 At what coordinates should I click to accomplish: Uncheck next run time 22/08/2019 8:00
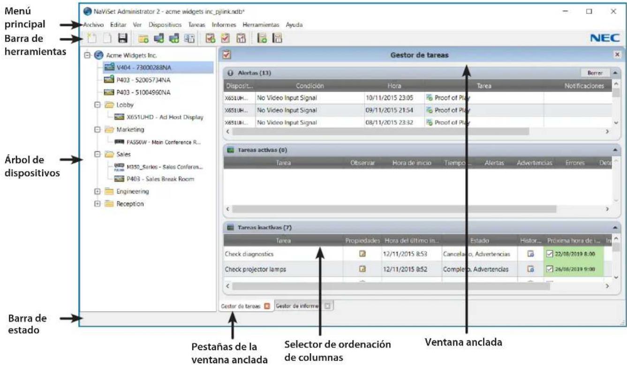(x=550, y=253)
